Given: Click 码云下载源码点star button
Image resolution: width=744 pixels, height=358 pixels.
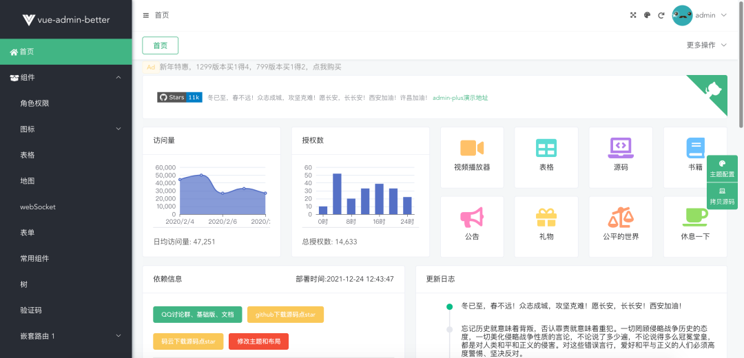Looking at the screenshot, I should (x=188, y=341).
